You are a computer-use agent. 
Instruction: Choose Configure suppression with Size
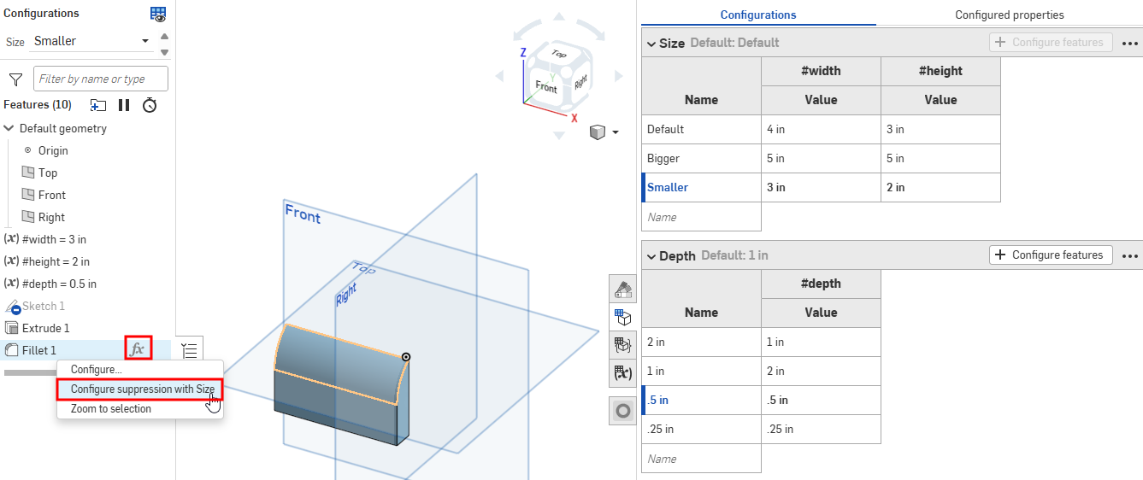[142, 389]
